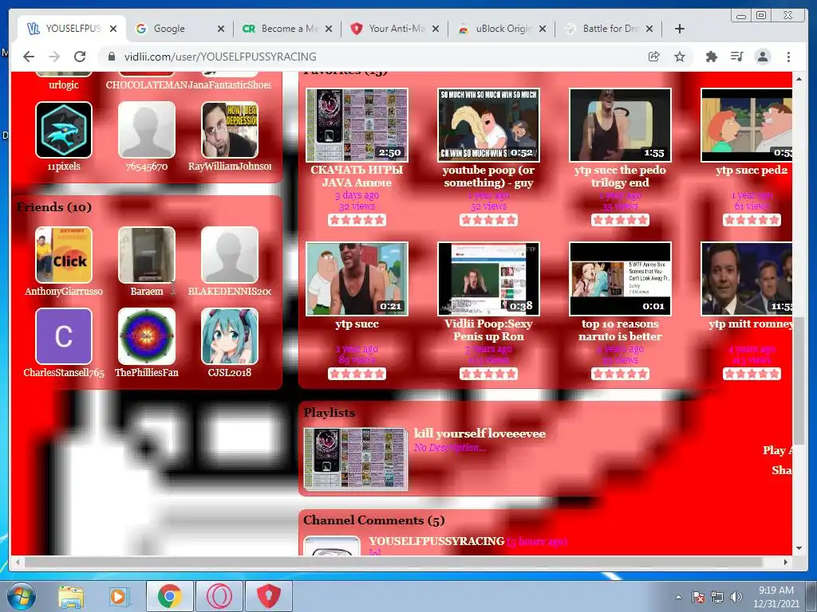The image size is (817, 612).
Task: Open the 76545670 blank avatar
Action: point(147,130)
